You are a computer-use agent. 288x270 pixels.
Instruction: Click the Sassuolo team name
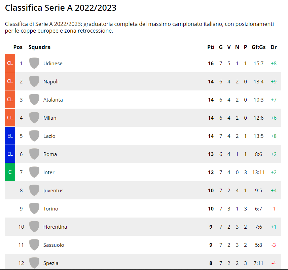[x=53, y=245]
